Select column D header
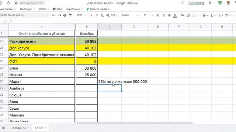Viewport: 236px width, 132px height. point(134,27)
